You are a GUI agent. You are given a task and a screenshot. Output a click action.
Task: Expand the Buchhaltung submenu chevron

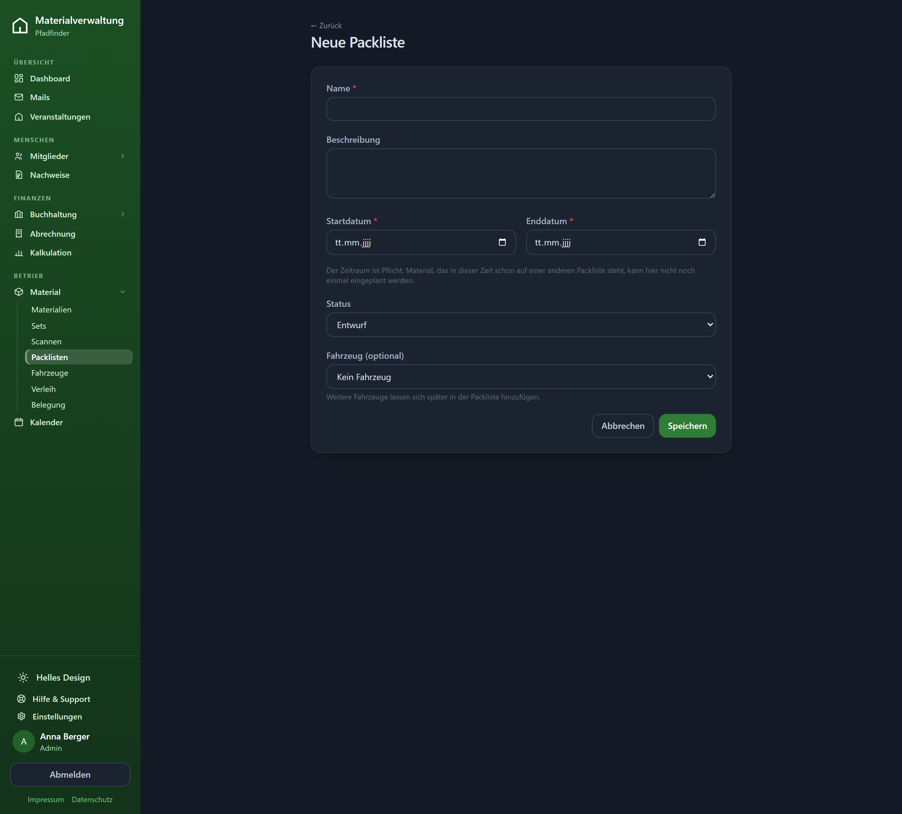122,214
